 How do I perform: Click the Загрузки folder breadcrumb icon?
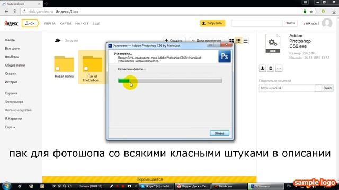tap(58, 40)
